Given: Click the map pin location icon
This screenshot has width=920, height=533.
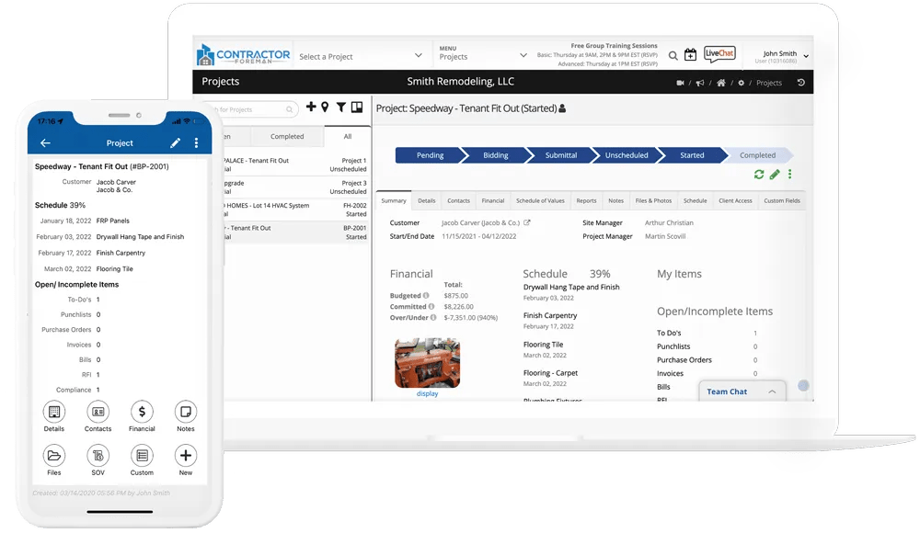Looking at the screenshot, I should click(325, 107).
